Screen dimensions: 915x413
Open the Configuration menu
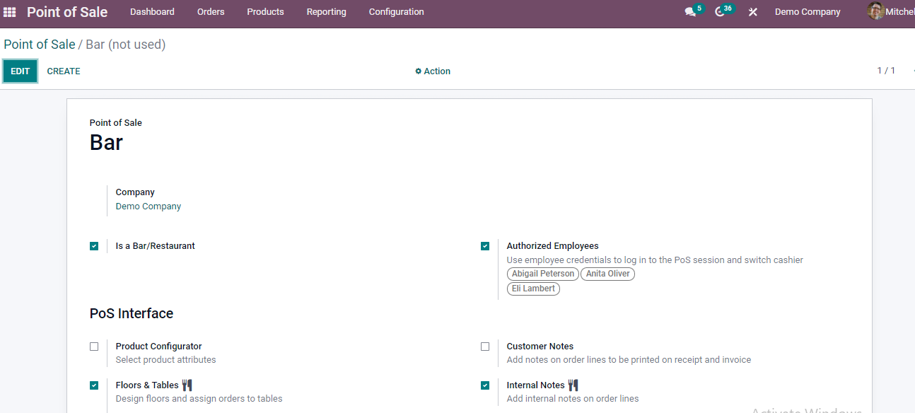[x=397, y=12]
